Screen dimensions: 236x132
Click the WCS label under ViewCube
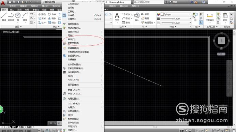221,54
